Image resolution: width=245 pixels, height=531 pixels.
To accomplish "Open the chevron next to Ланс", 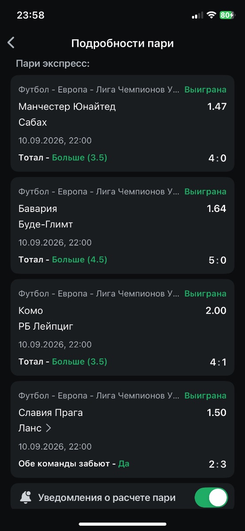I will pos(49,428).
